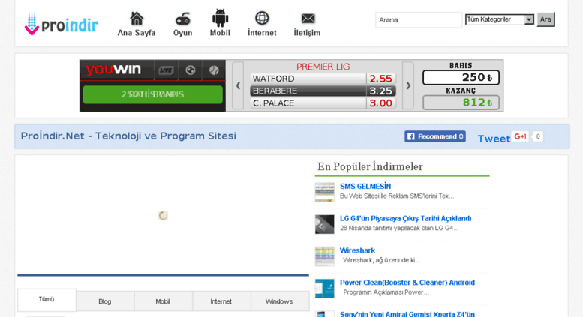Switch to the Windows tab
The height and width of the screenshot is (317, 583).
pyautogui.click(x=279, y=301)
